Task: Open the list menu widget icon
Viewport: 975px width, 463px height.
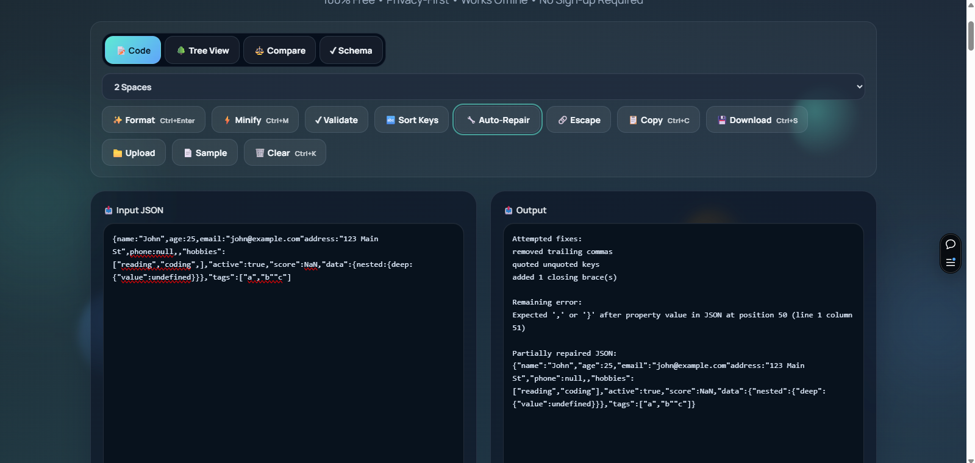Action: pos(950,262)
